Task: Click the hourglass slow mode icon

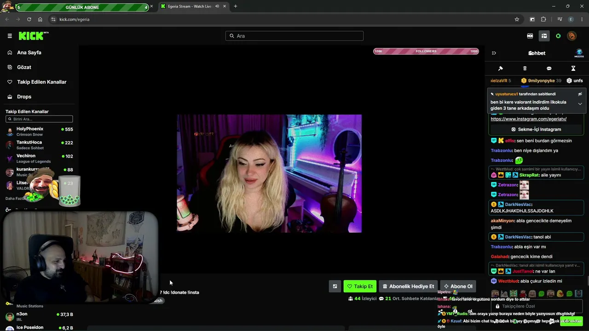Action: pos(573,68)
